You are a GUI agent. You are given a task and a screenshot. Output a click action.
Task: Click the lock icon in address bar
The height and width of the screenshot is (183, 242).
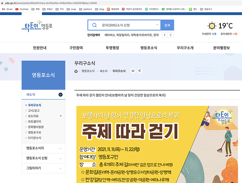(2, 3)
